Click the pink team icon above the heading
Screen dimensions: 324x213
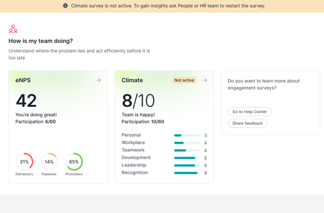(x=13, y=29)
